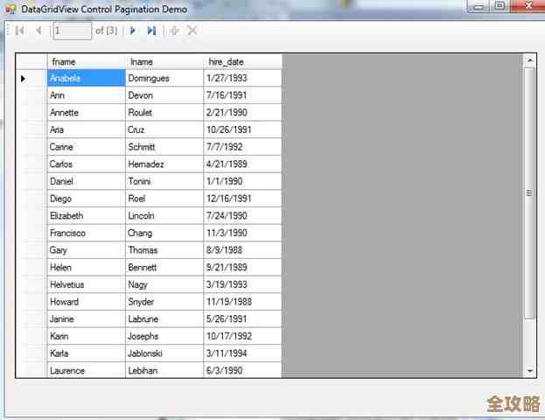Image resolution: width=545 pixels, height=420 pixels.
Task: Click the app icon in title bar
Action: click(x=10, y=8)
